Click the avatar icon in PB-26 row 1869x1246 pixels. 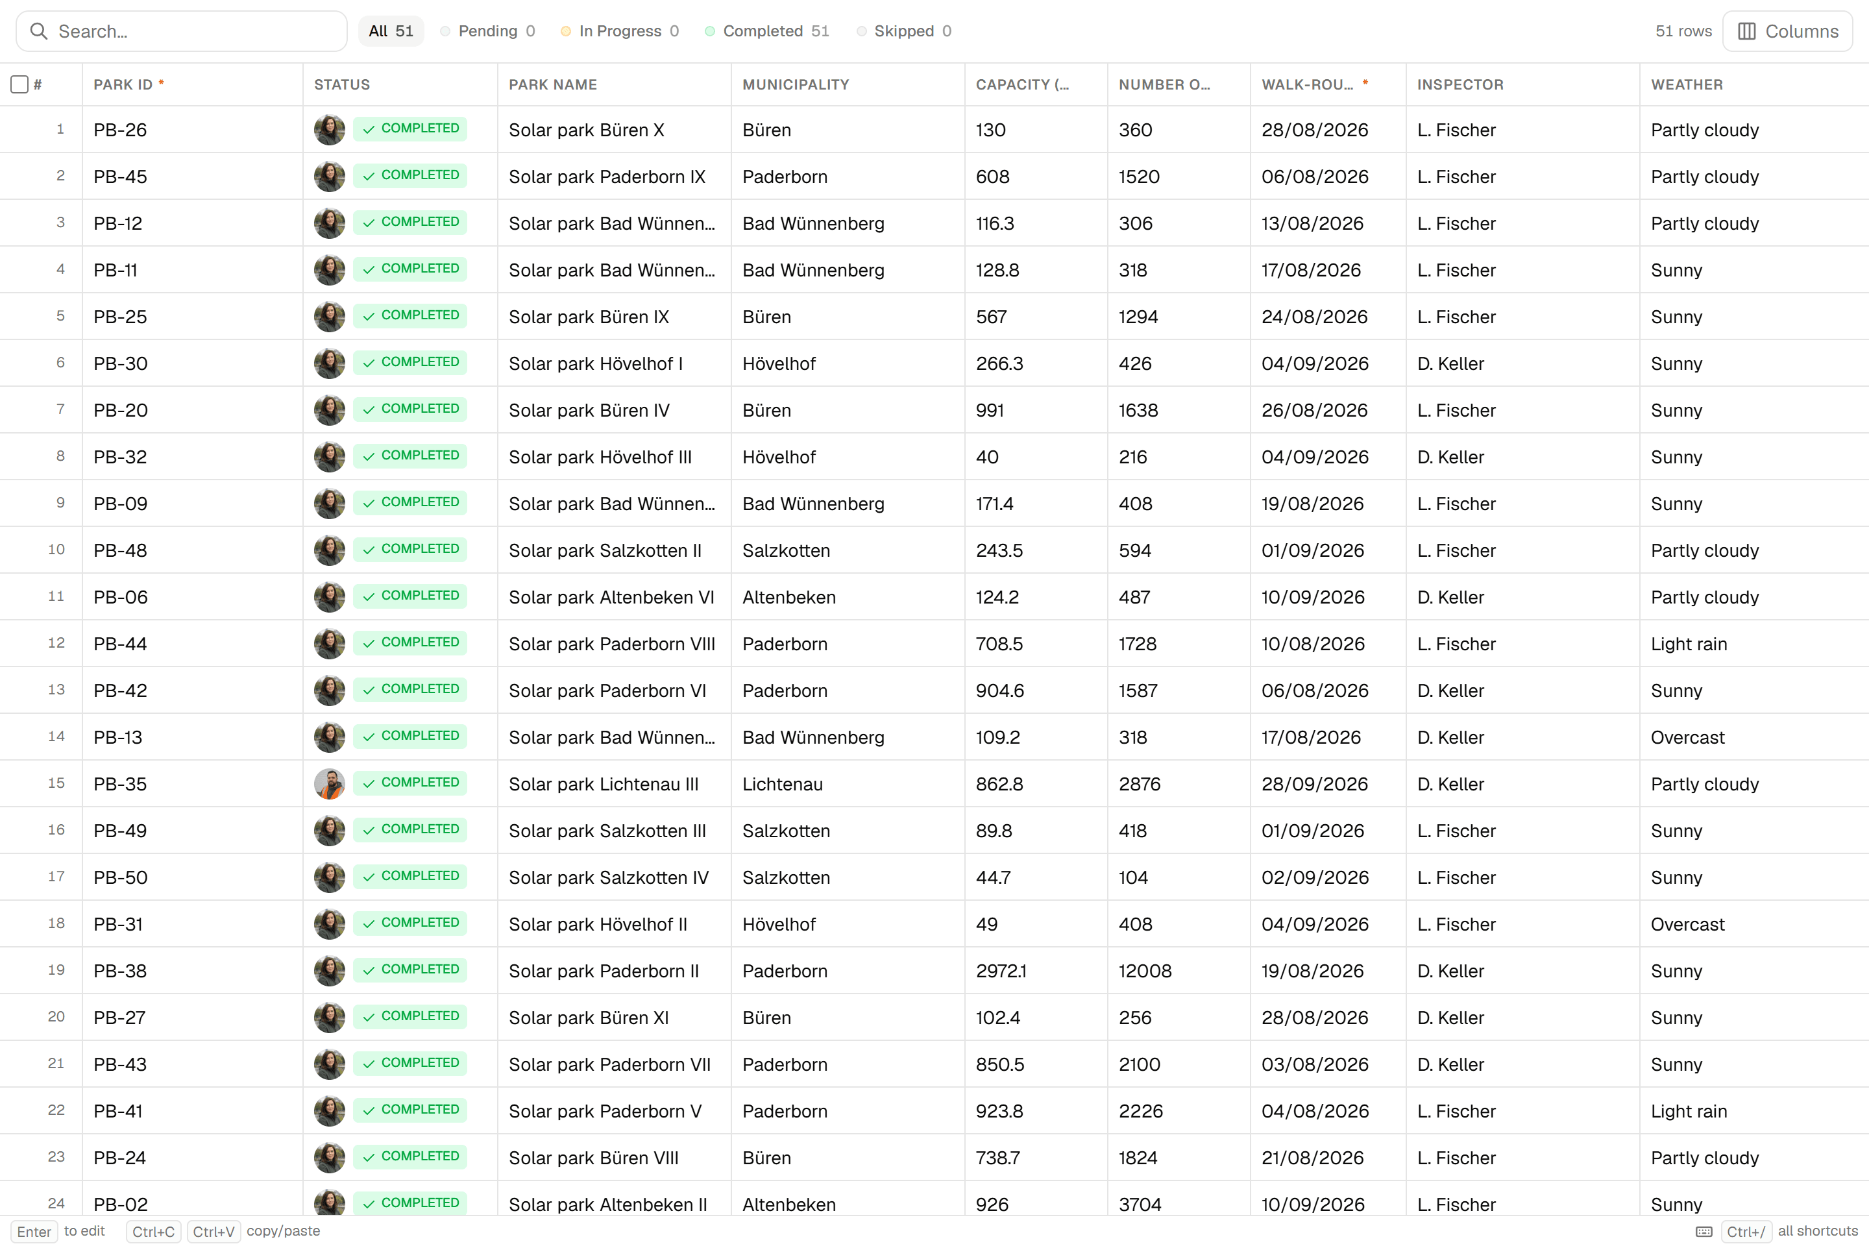coord(329,130)
